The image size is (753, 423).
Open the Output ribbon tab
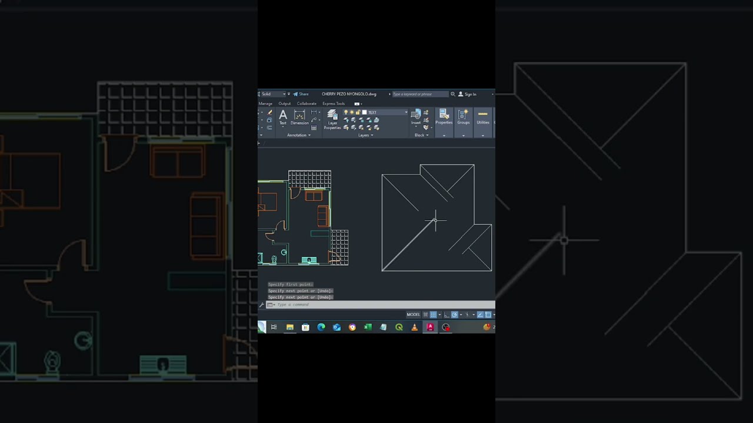point(285,103)
